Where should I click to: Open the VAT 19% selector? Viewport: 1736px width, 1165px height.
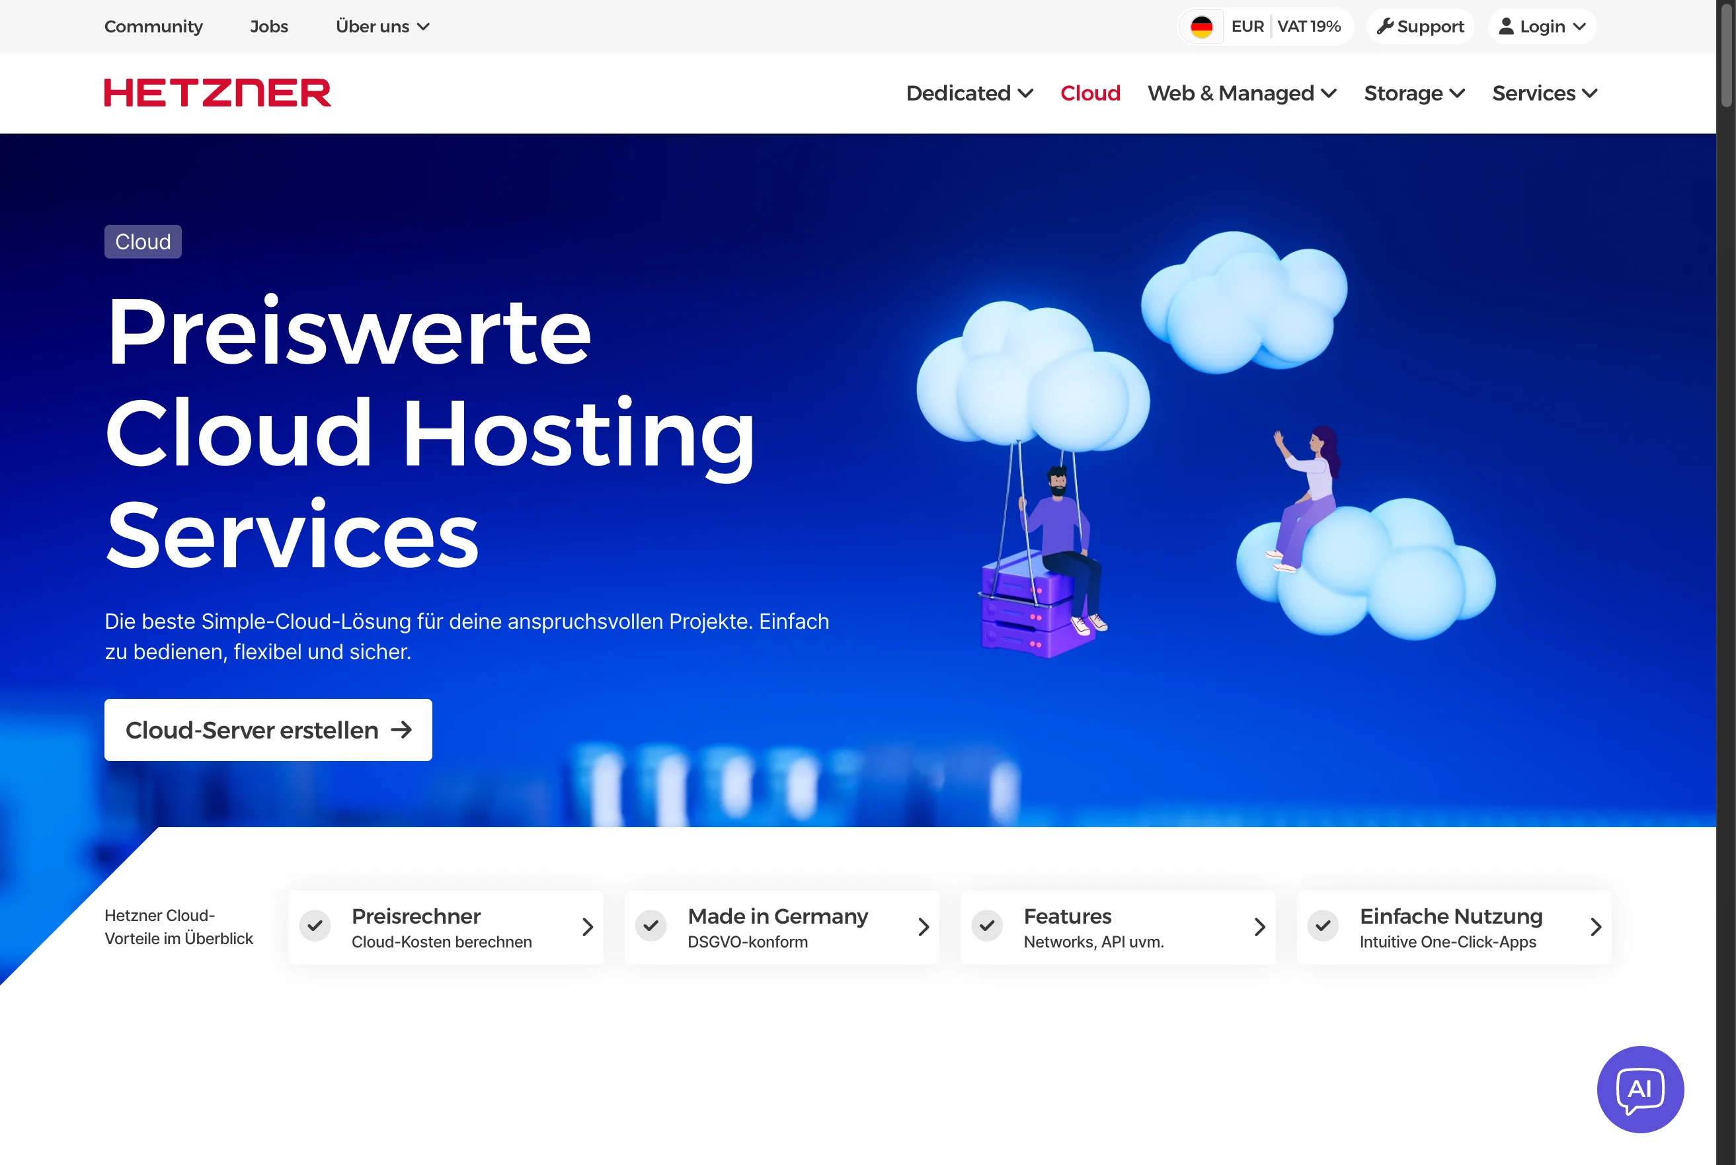[x=1309, y=26]
